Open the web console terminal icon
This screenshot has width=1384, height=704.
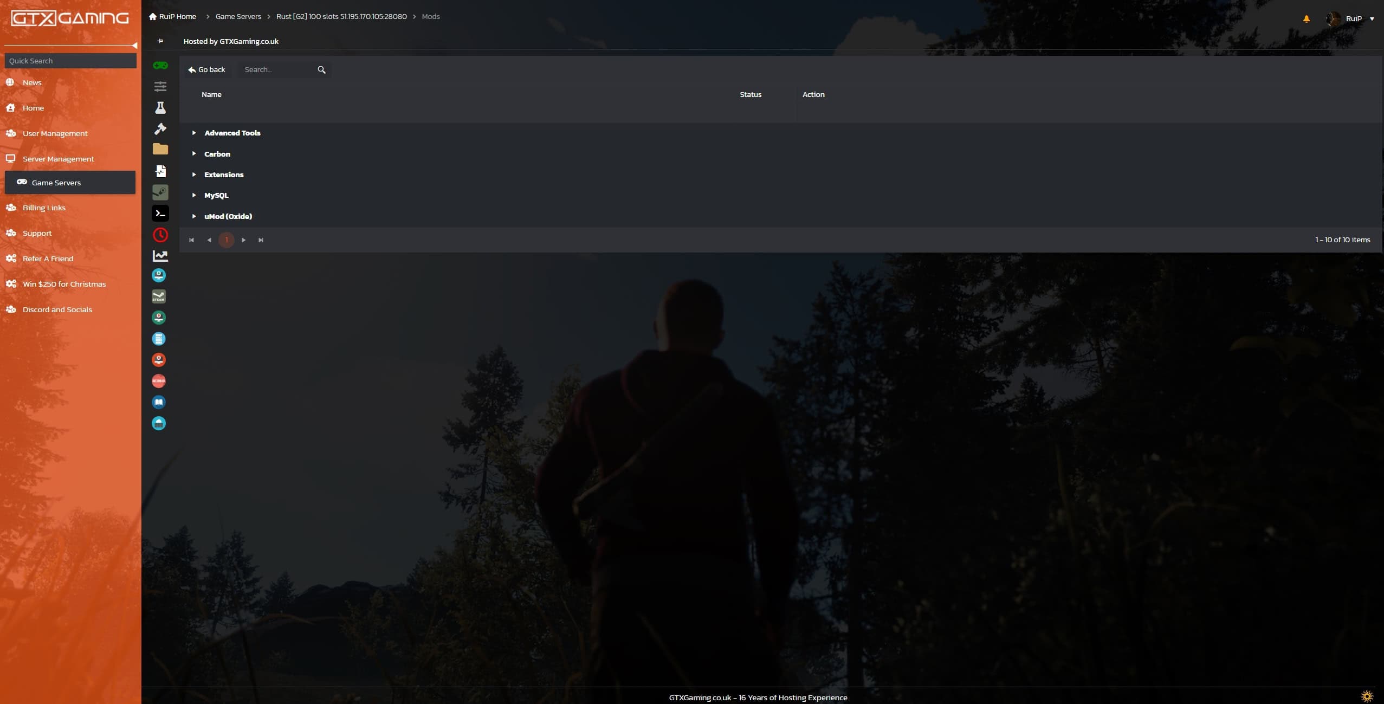160,214
